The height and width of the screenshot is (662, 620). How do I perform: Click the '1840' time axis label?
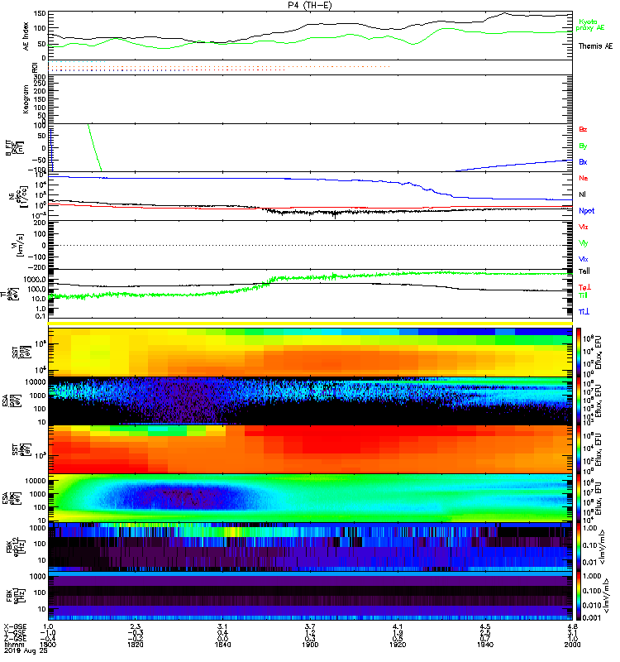coord(222,645)
